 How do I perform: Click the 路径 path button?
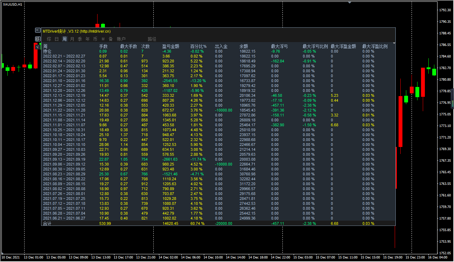tap(152, 39)
